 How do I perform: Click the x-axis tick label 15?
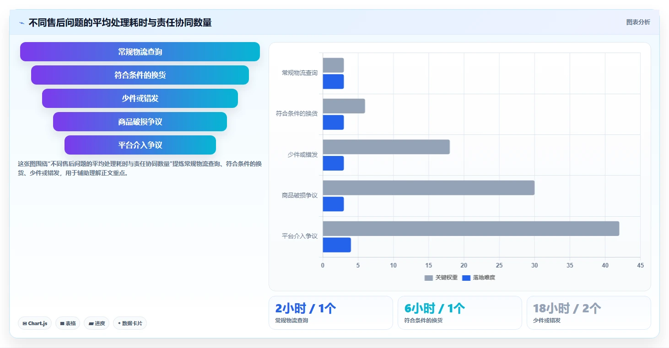click(x=428, y=265)
